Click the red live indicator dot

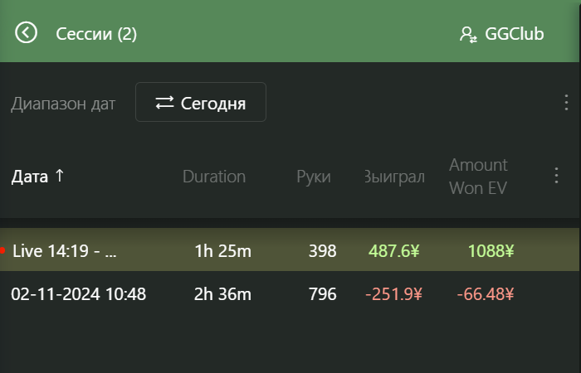click(2, 250)
